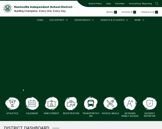Open the Board Policy link
162x129 pixels.
[95, 3]
